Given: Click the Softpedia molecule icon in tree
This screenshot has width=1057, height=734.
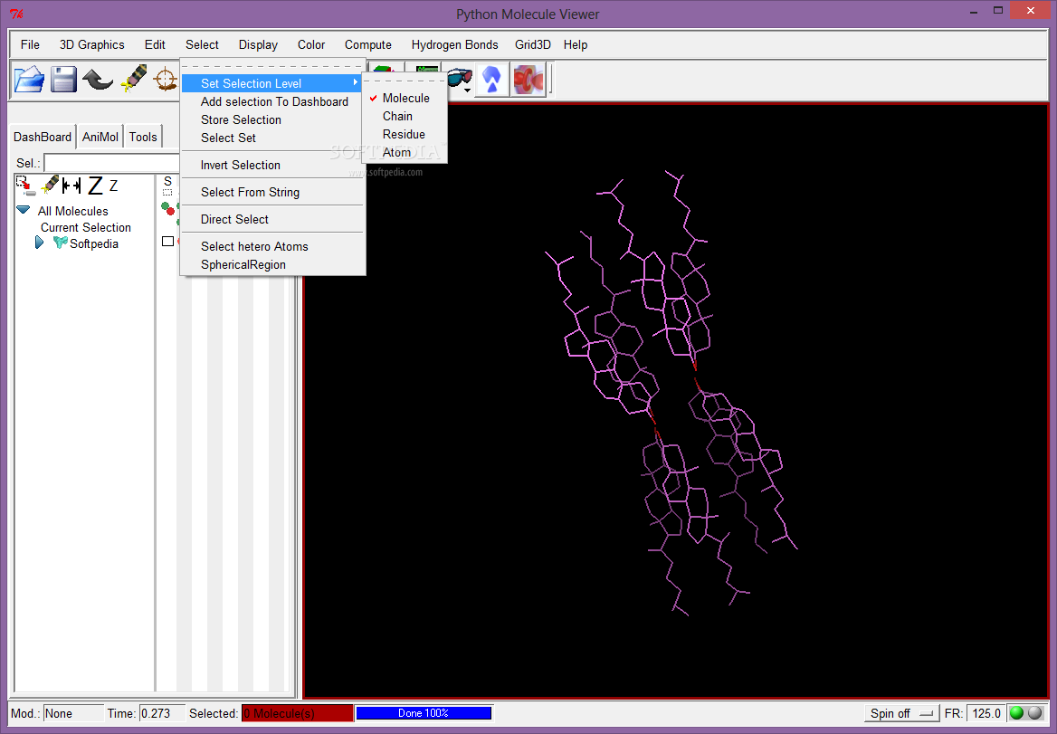Looking at the screenshot, I should tap(60, 243).
